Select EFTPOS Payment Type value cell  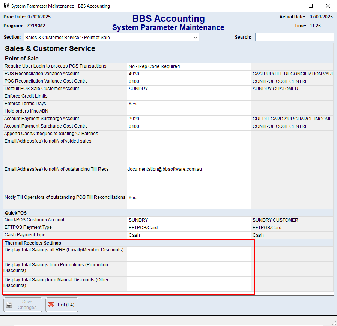188,228
